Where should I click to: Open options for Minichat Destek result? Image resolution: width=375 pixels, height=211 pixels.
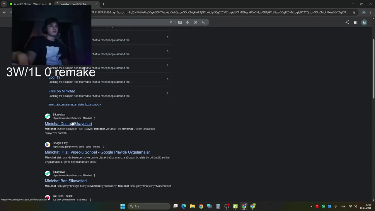[94, 118]
